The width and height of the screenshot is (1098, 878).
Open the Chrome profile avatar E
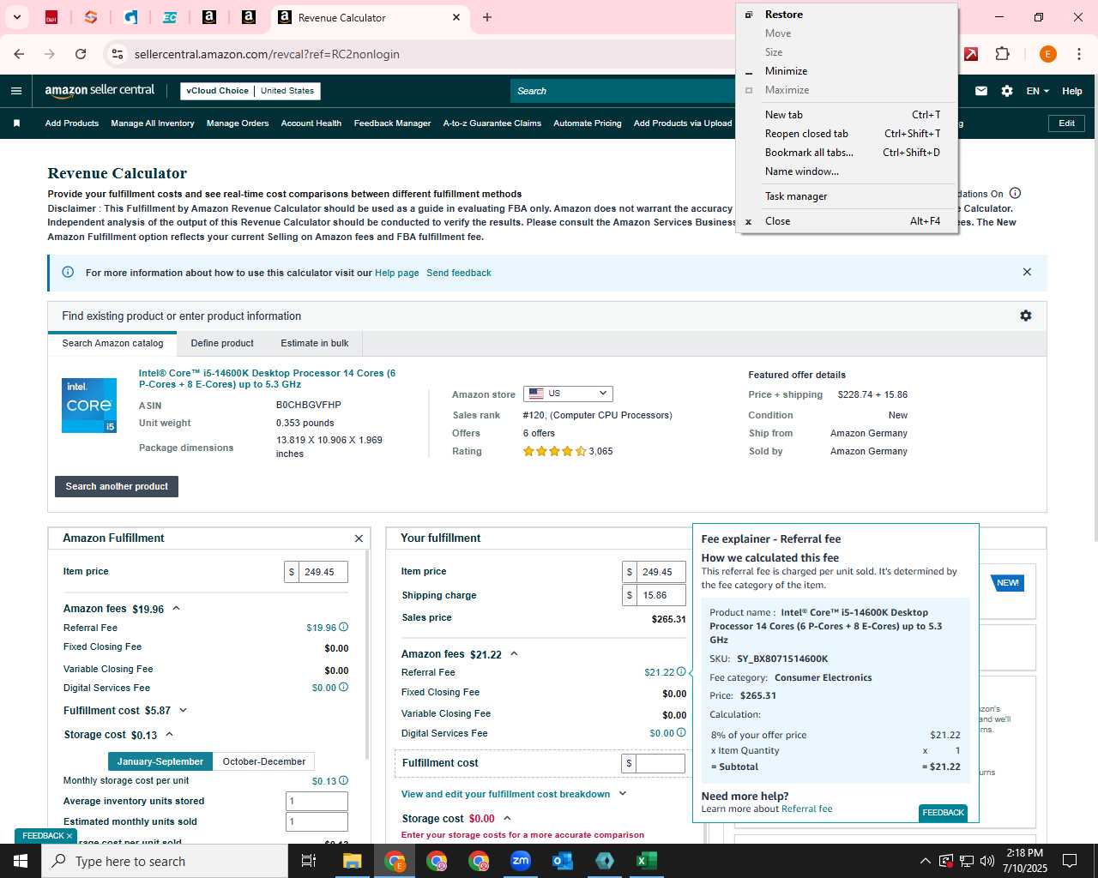[x=1047, y=54]
